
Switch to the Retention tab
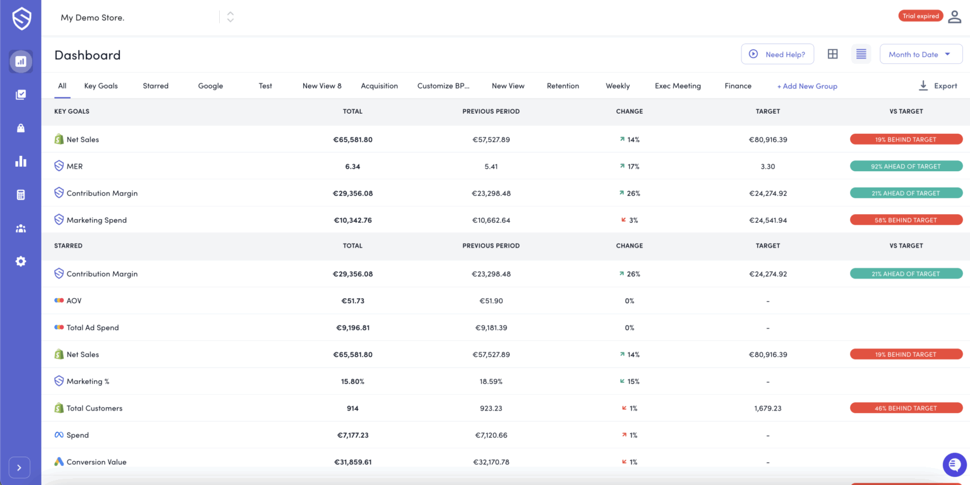pos(563,85)
